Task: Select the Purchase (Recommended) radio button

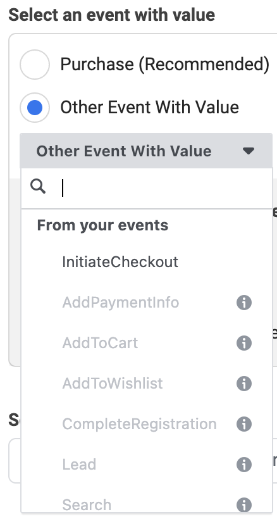Action: click(x=35, y=65)
